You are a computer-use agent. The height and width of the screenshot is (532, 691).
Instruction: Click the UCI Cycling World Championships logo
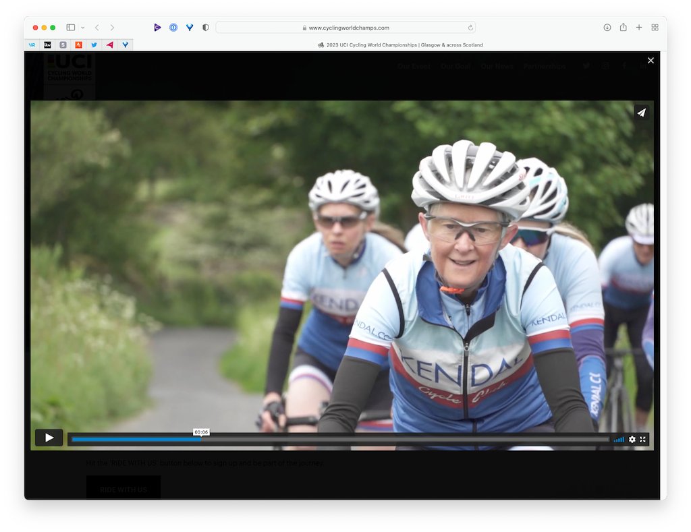coord(70,76)
